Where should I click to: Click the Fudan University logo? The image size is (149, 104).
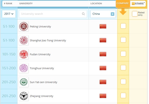(x=24, y=54)
